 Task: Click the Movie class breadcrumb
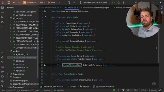(85, 87)
